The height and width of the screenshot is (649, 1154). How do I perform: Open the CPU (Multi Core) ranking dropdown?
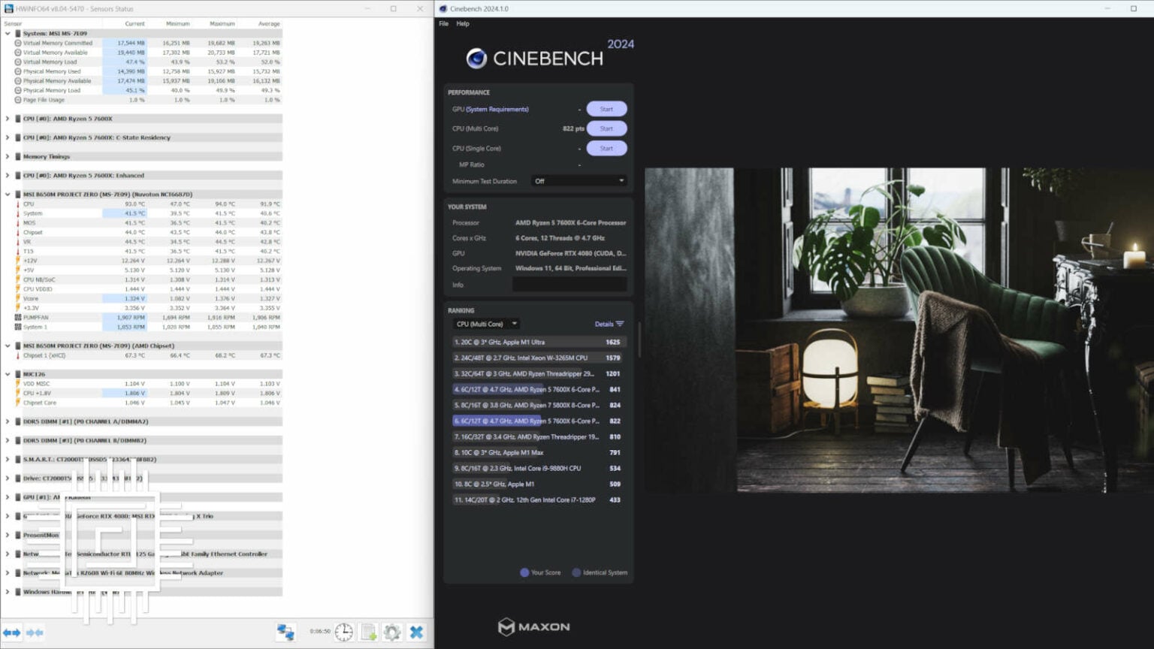486,324
